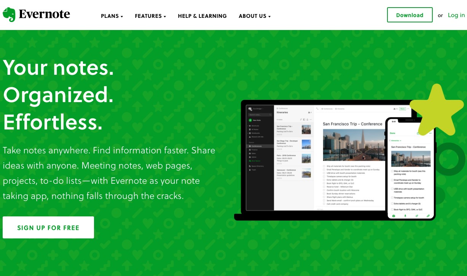Expand Itineraries dropdown in phone mockup
Image resolution: width=467 pixels, height=276 pixels.
(x=396, y=140)
